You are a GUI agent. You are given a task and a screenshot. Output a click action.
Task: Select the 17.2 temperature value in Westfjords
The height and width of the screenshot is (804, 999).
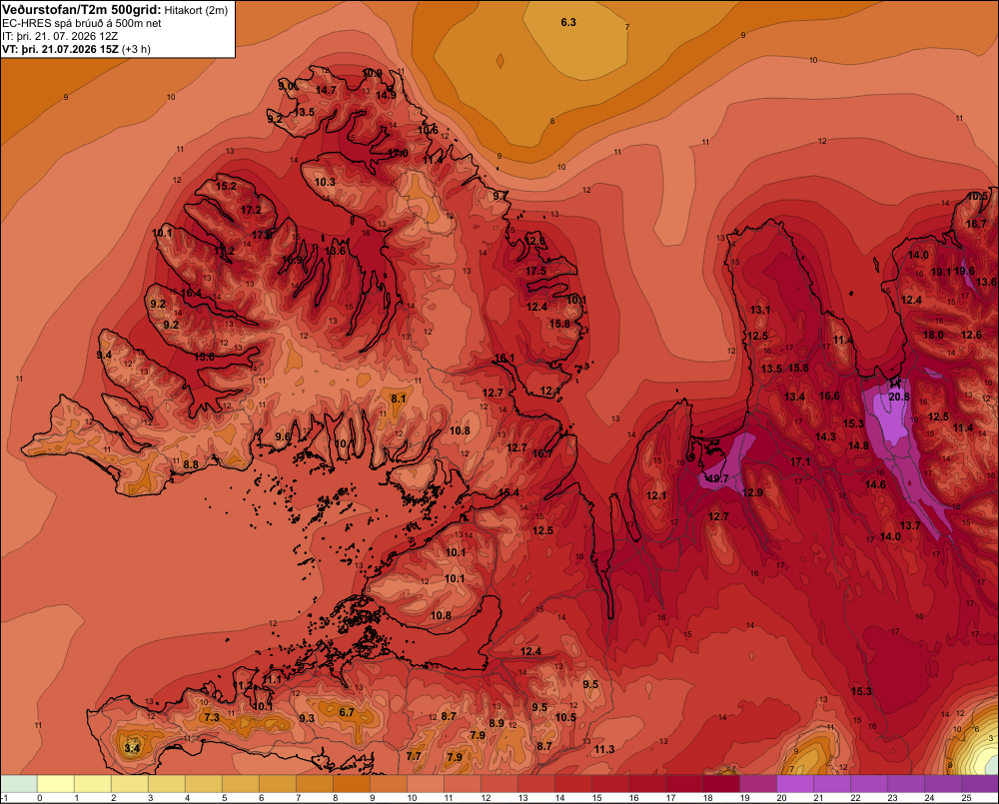tap(251, 210)
